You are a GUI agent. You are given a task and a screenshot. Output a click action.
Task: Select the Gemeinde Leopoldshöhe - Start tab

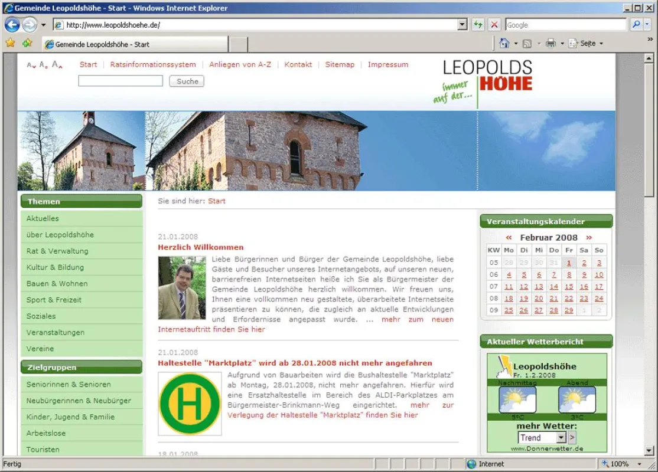pyautogui.click(x=135, y=44)
